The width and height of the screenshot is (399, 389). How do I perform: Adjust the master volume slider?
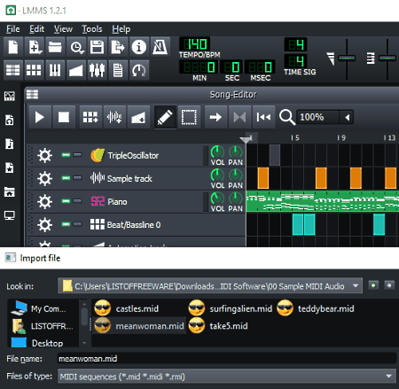(x=347, y=58)
